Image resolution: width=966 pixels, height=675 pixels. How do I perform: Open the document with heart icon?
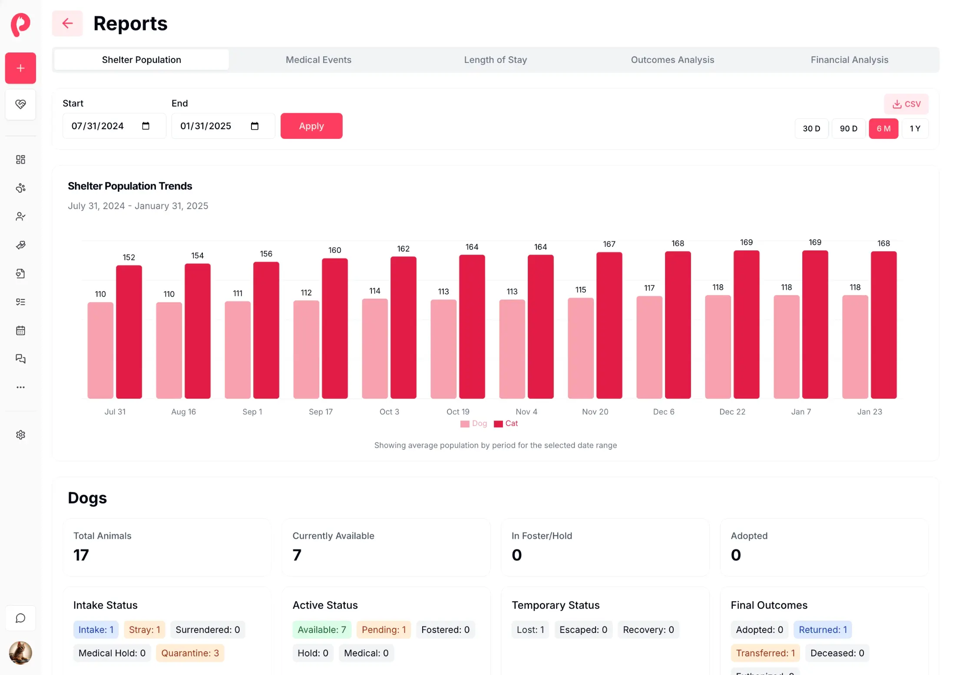point(20,273)
